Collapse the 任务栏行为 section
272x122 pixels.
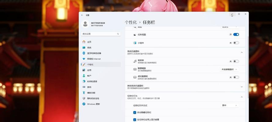point(242,97)
